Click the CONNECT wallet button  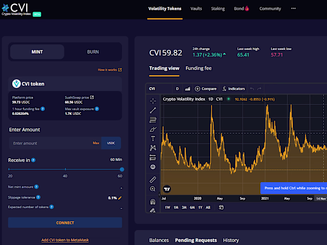pos(65,223)
